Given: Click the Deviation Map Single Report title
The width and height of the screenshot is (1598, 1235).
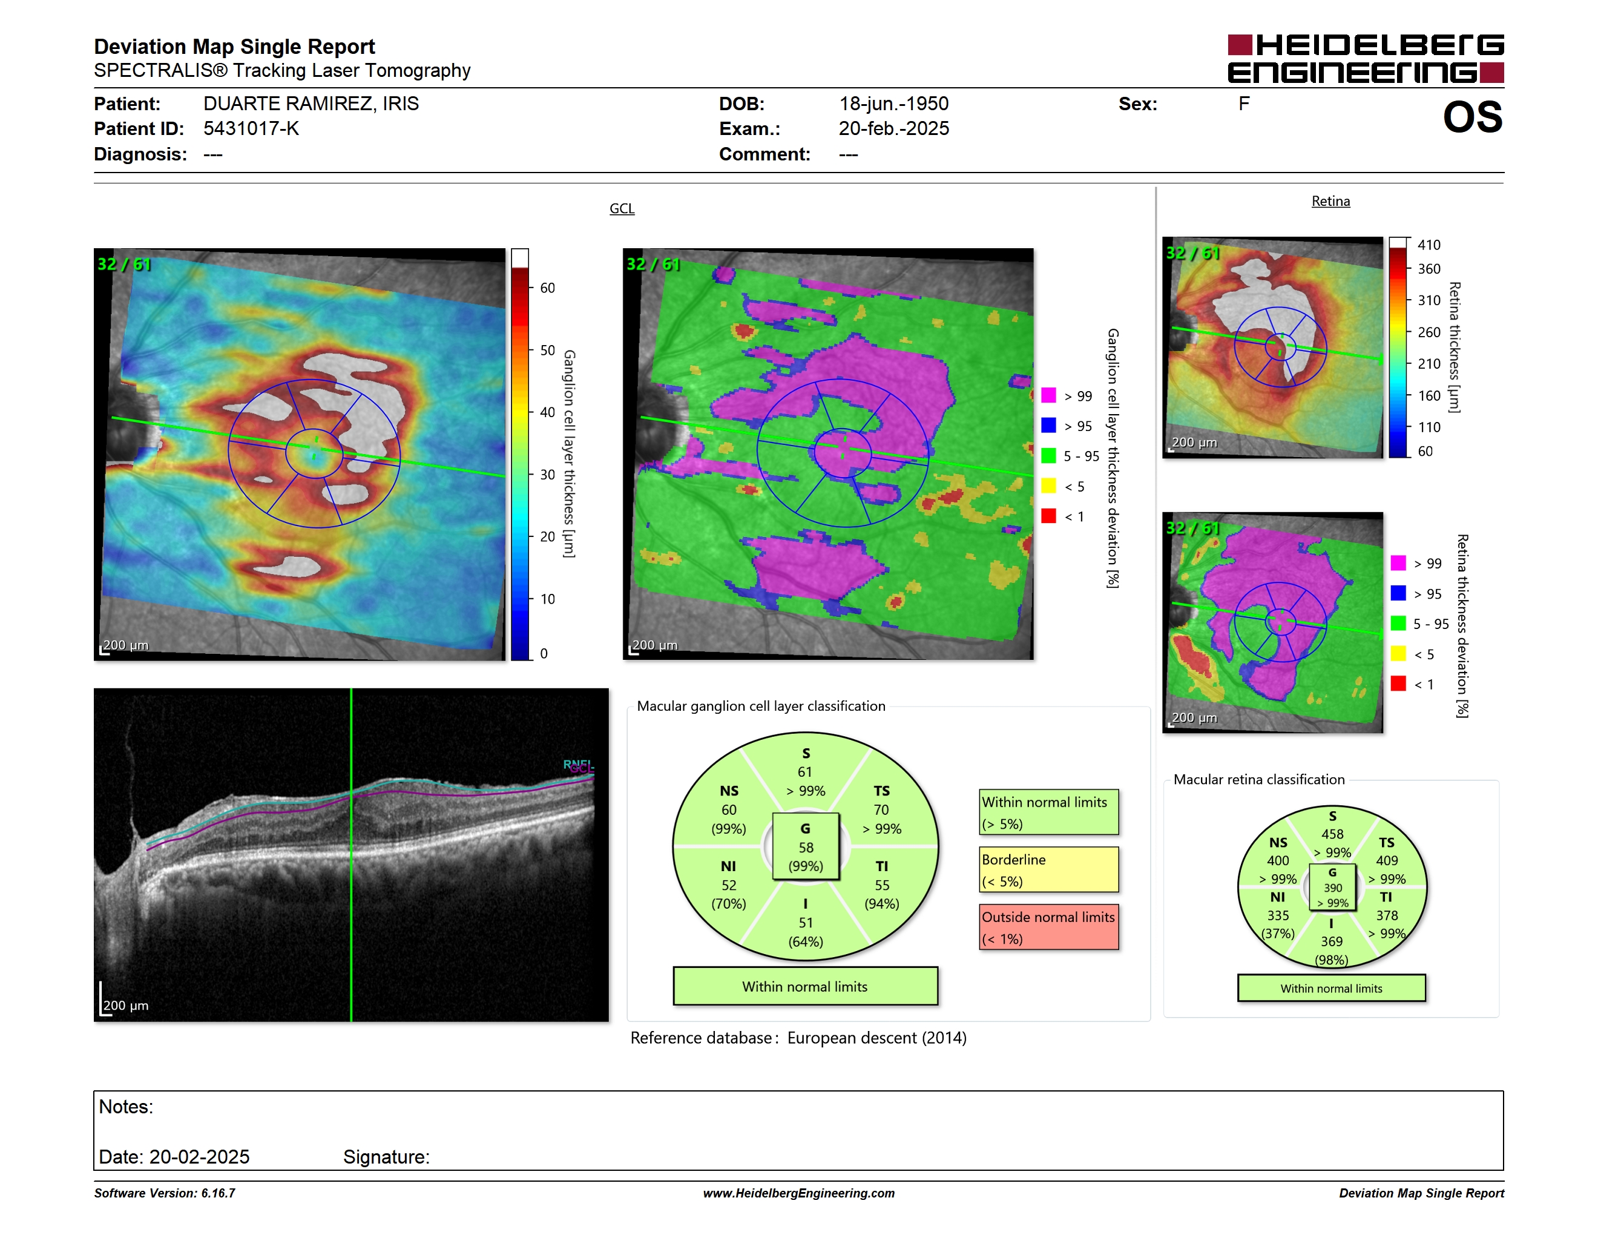Looking at the screenshot, I should [x=234, y=47].
